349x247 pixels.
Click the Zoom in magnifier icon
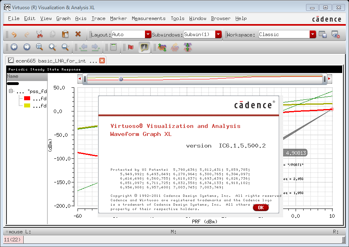[x=53, y=47]
